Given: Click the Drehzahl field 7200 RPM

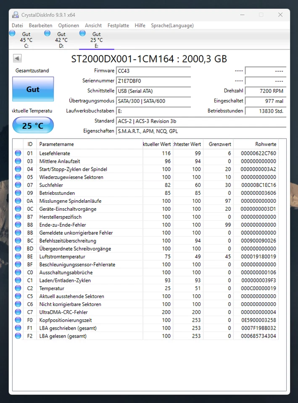Looking at the screenshot, I should click(x=266, y=91).
